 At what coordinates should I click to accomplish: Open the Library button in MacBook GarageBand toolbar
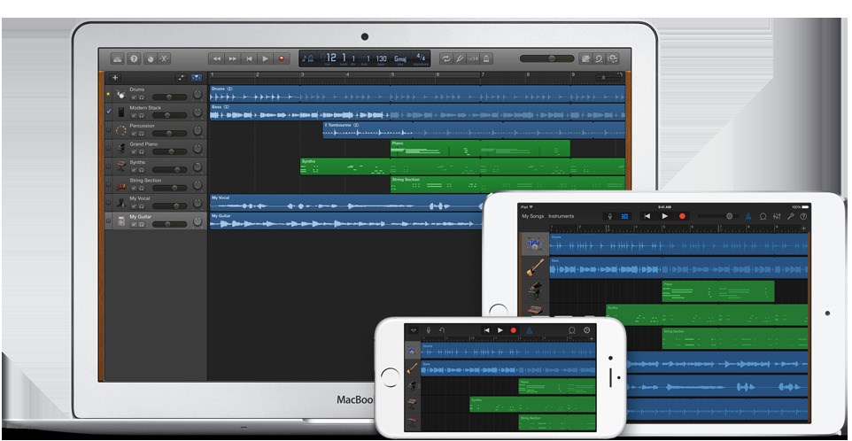pyautogui.click(x=118, y=58)
